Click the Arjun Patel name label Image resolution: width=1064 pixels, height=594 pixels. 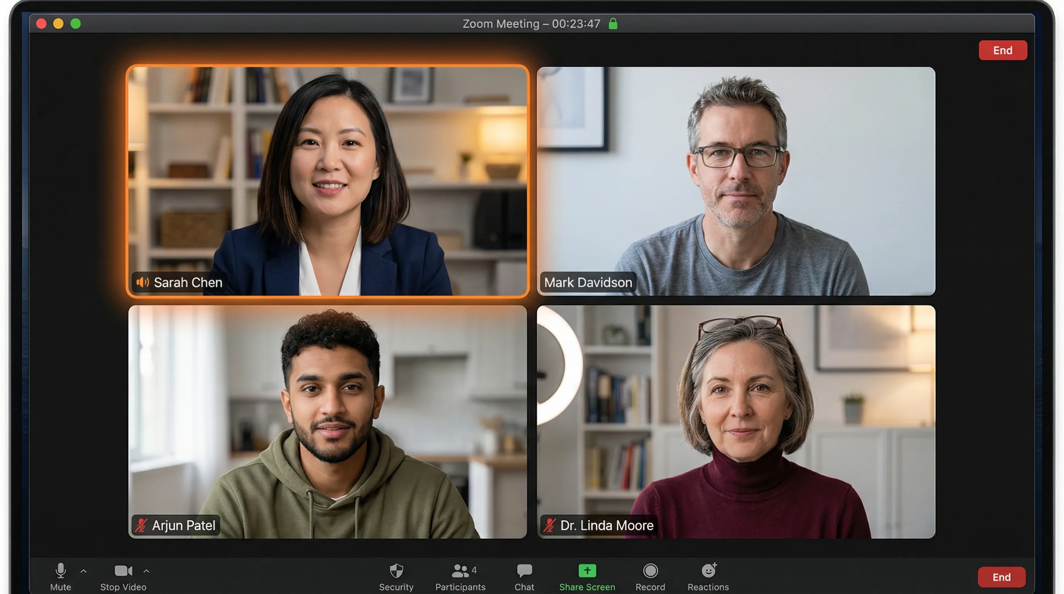(184, 525)
